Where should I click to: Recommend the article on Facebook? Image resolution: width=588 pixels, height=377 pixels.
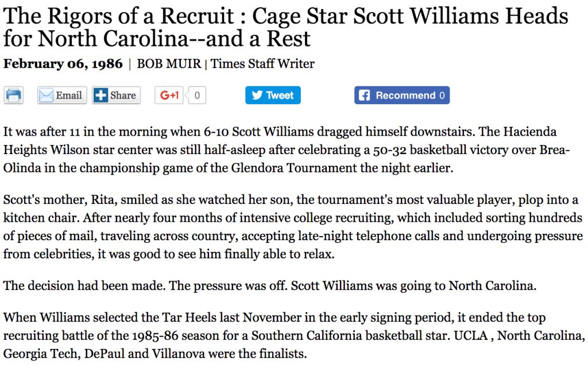pos(402,95)
